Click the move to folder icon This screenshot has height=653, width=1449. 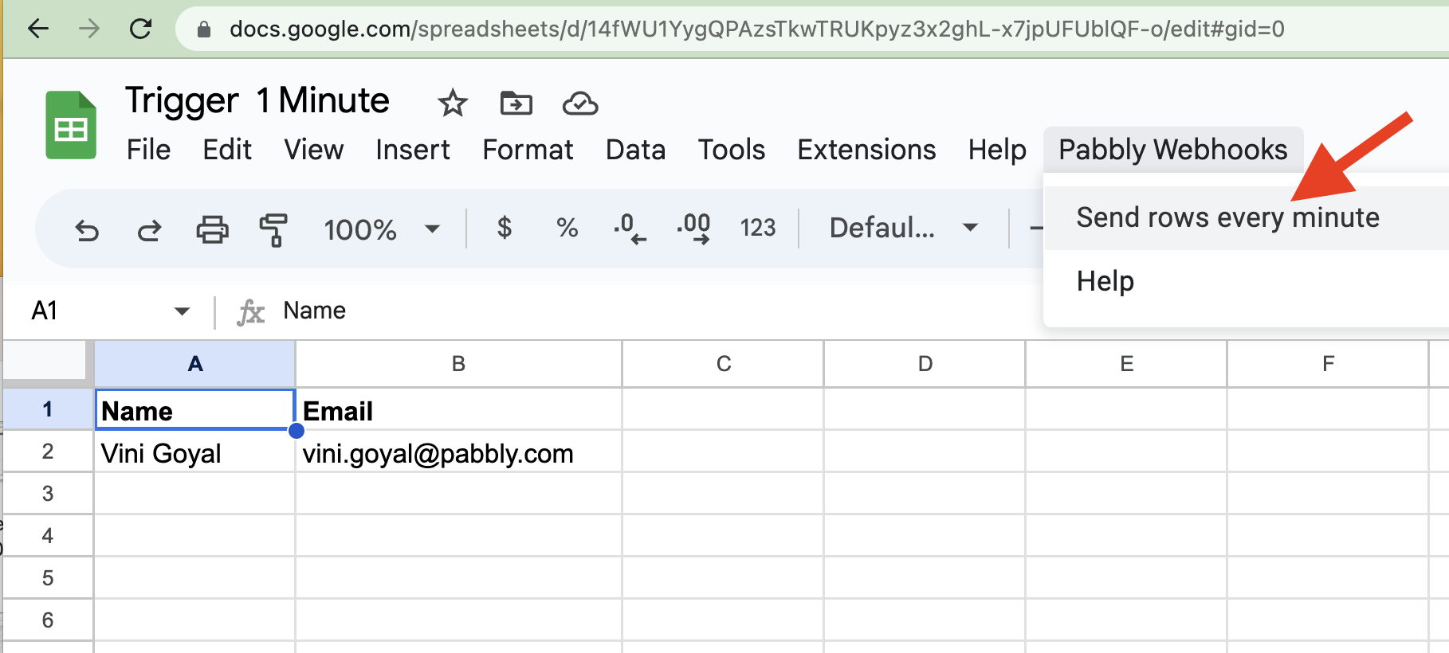click(516, 104)
